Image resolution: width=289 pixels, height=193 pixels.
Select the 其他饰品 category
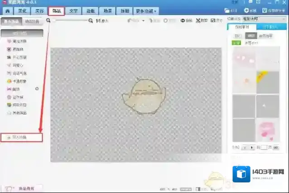coord(17,113)
